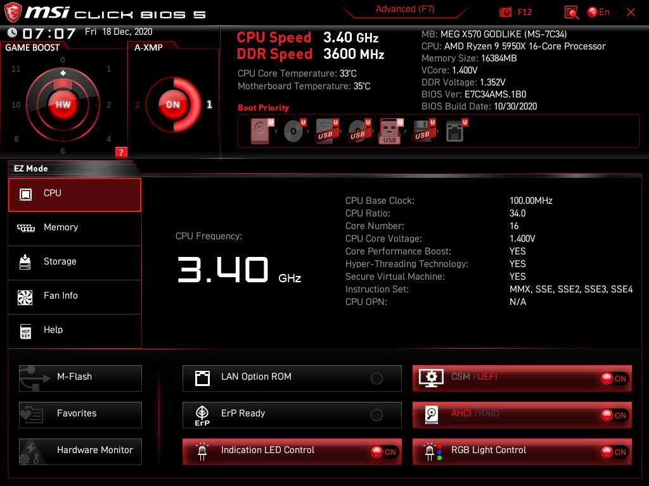649x486 pixels.
Task: Click the Memory Size 16384MB text
Action: click(469, 58)
